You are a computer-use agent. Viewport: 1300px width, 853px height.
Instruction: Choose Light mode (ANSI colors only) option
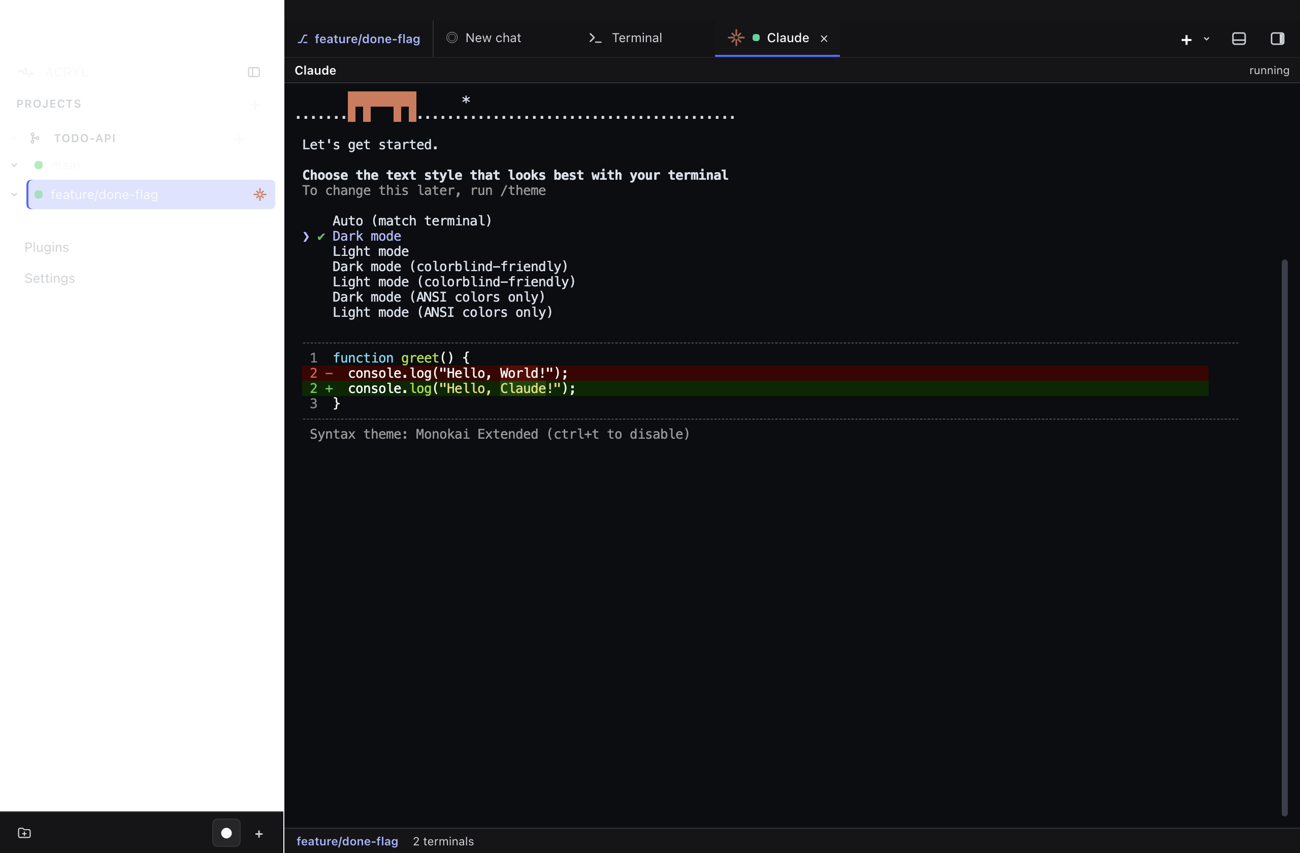coord(442,312)
